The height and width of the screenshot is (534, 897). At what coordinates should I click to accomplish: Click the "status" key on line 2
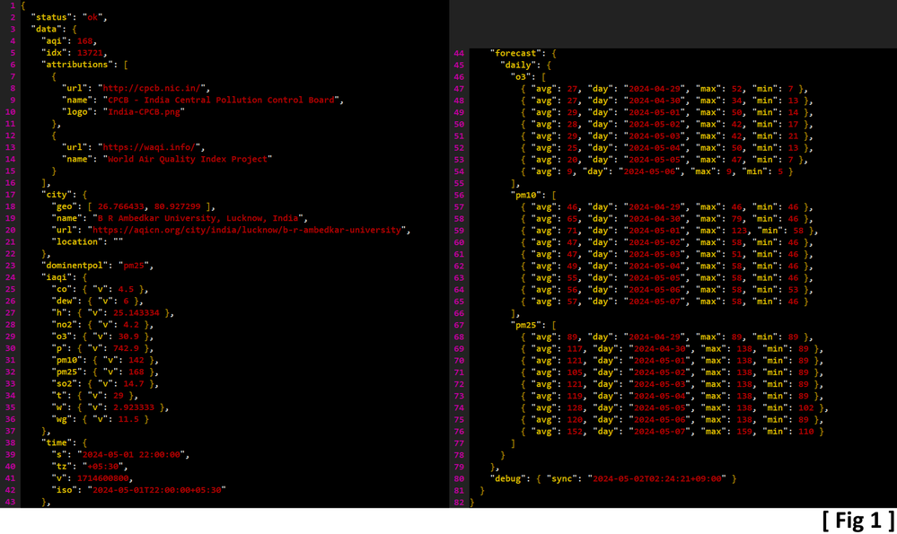click(x=51, y=17)
